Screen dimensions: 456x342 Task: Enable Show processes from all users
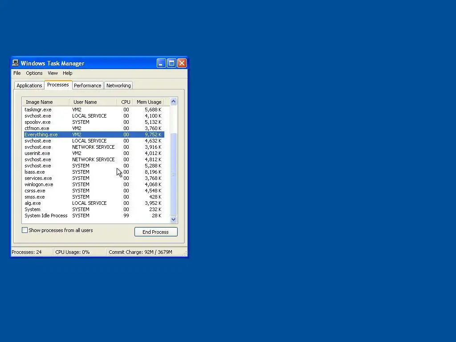click(x=25, y=230)
